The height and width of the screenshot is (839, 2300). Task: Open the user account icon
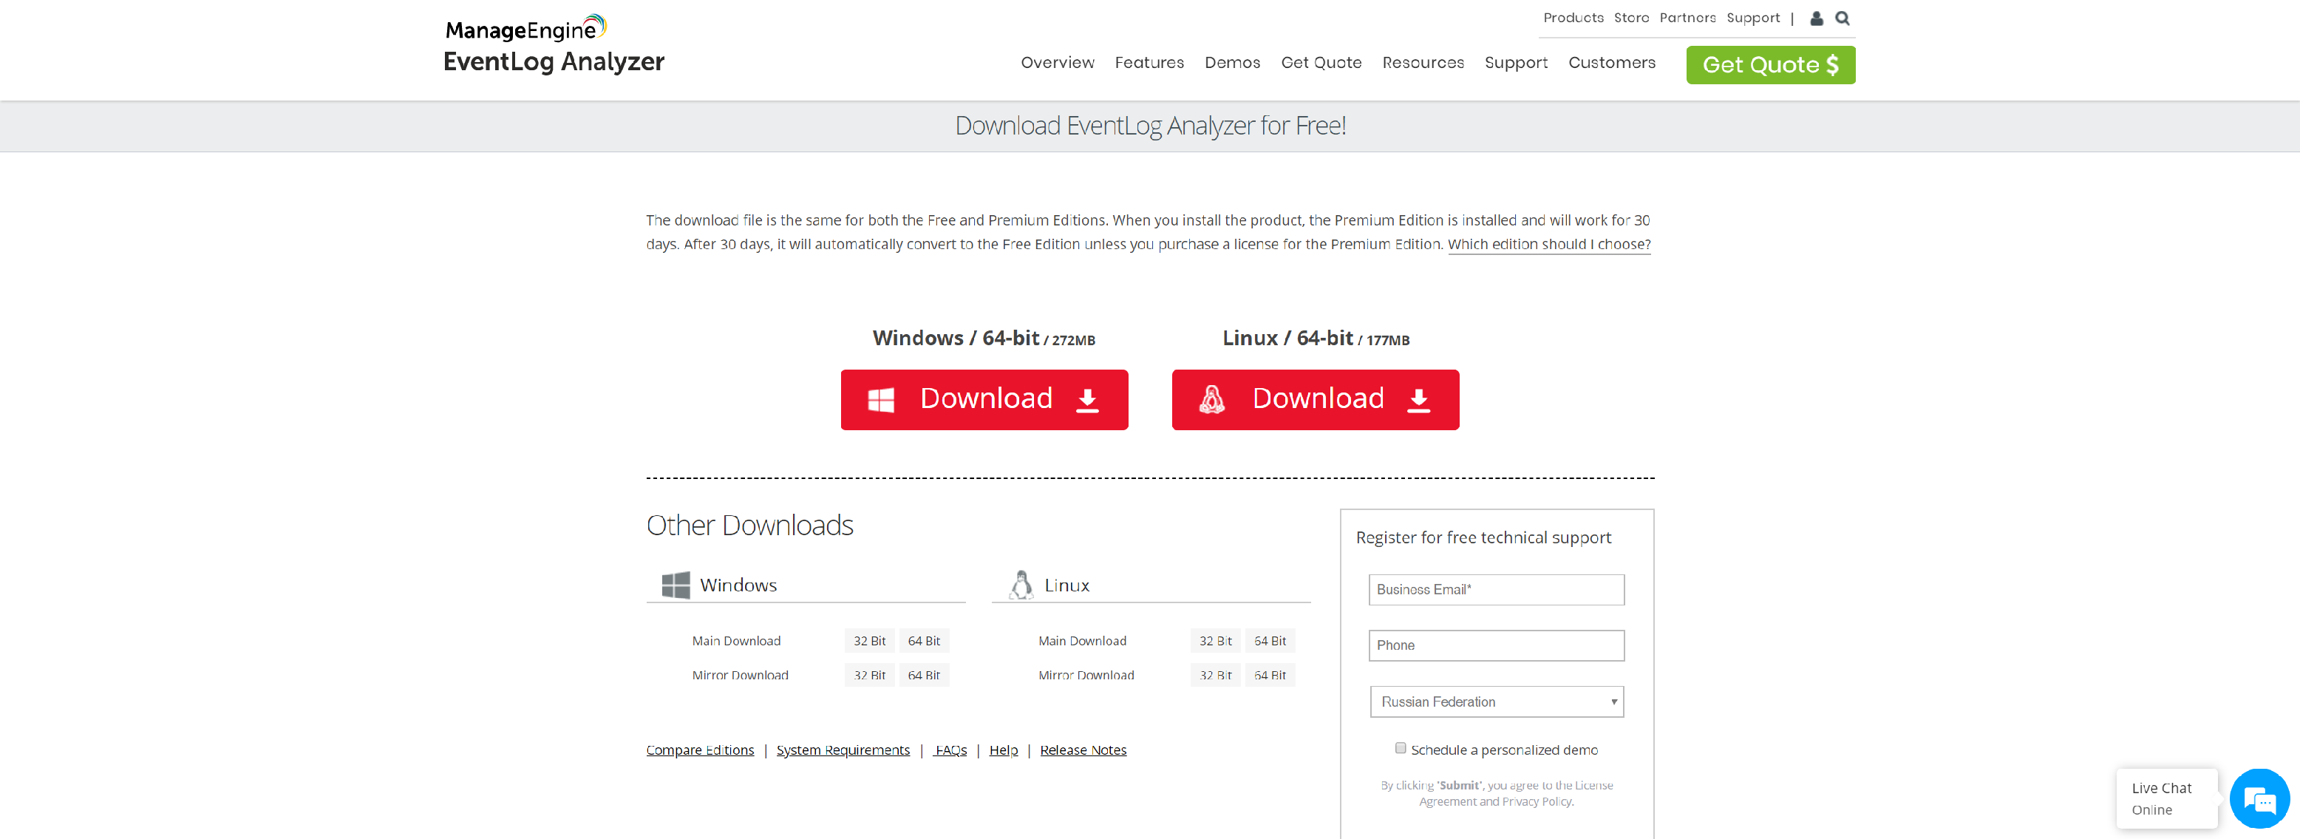[x=1816, y=18]
